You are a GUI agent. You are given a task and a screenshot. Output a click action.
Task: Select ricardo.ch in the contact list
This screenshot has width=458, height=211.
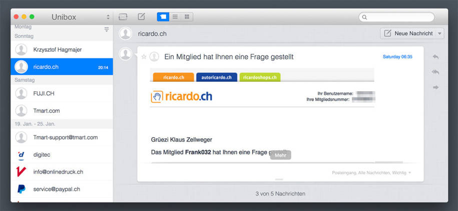coord(62,67)
